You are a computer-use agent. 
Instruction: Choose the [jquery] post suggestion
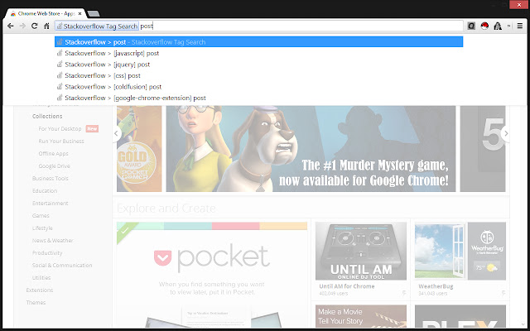[x=259, y=65]
